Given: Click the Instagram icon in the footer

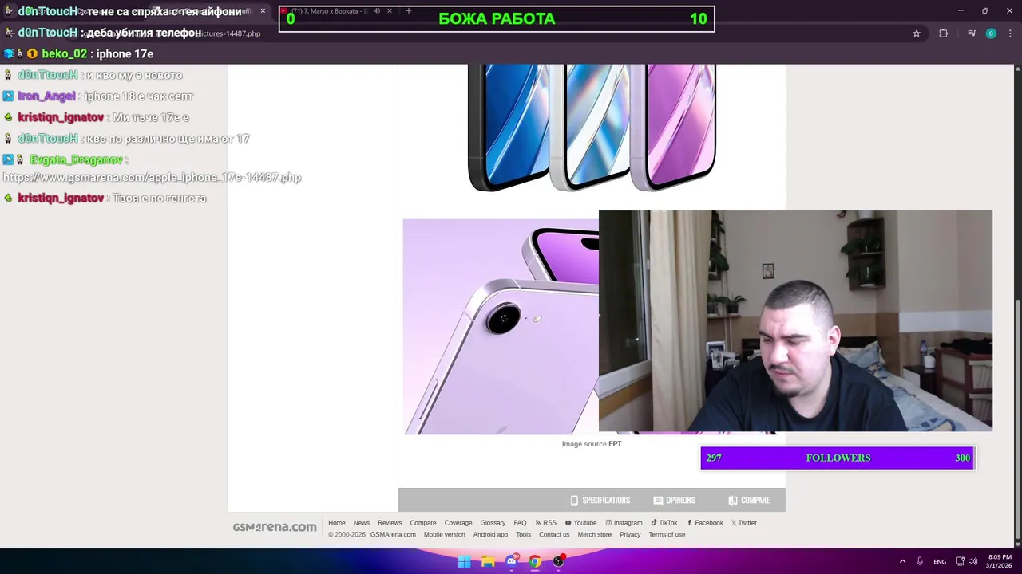Looking at the screenshot, I should click(x=608, y=523).
